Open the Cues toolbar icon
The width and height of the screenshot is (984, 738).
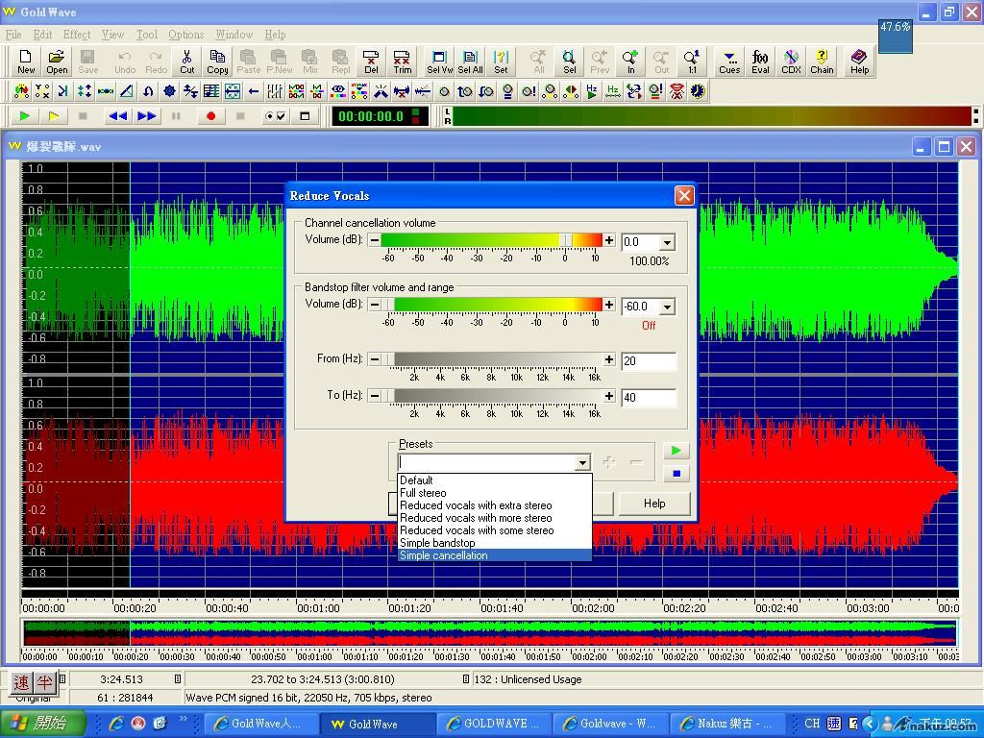[x=729, y=61]
